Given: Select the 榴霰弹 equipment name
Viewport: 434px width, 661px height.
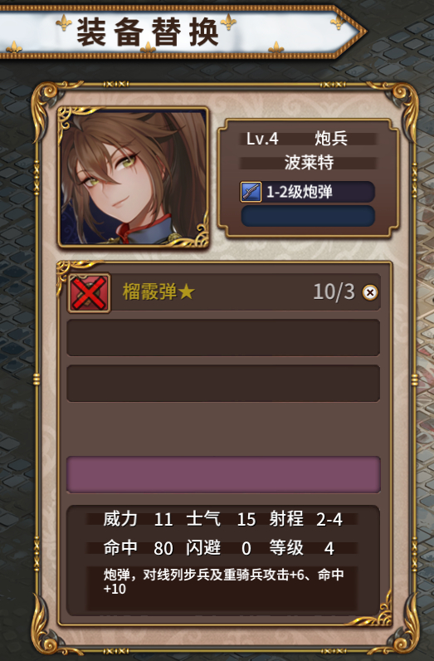Looking at the screenshot, I should click(x=149, y=291).
